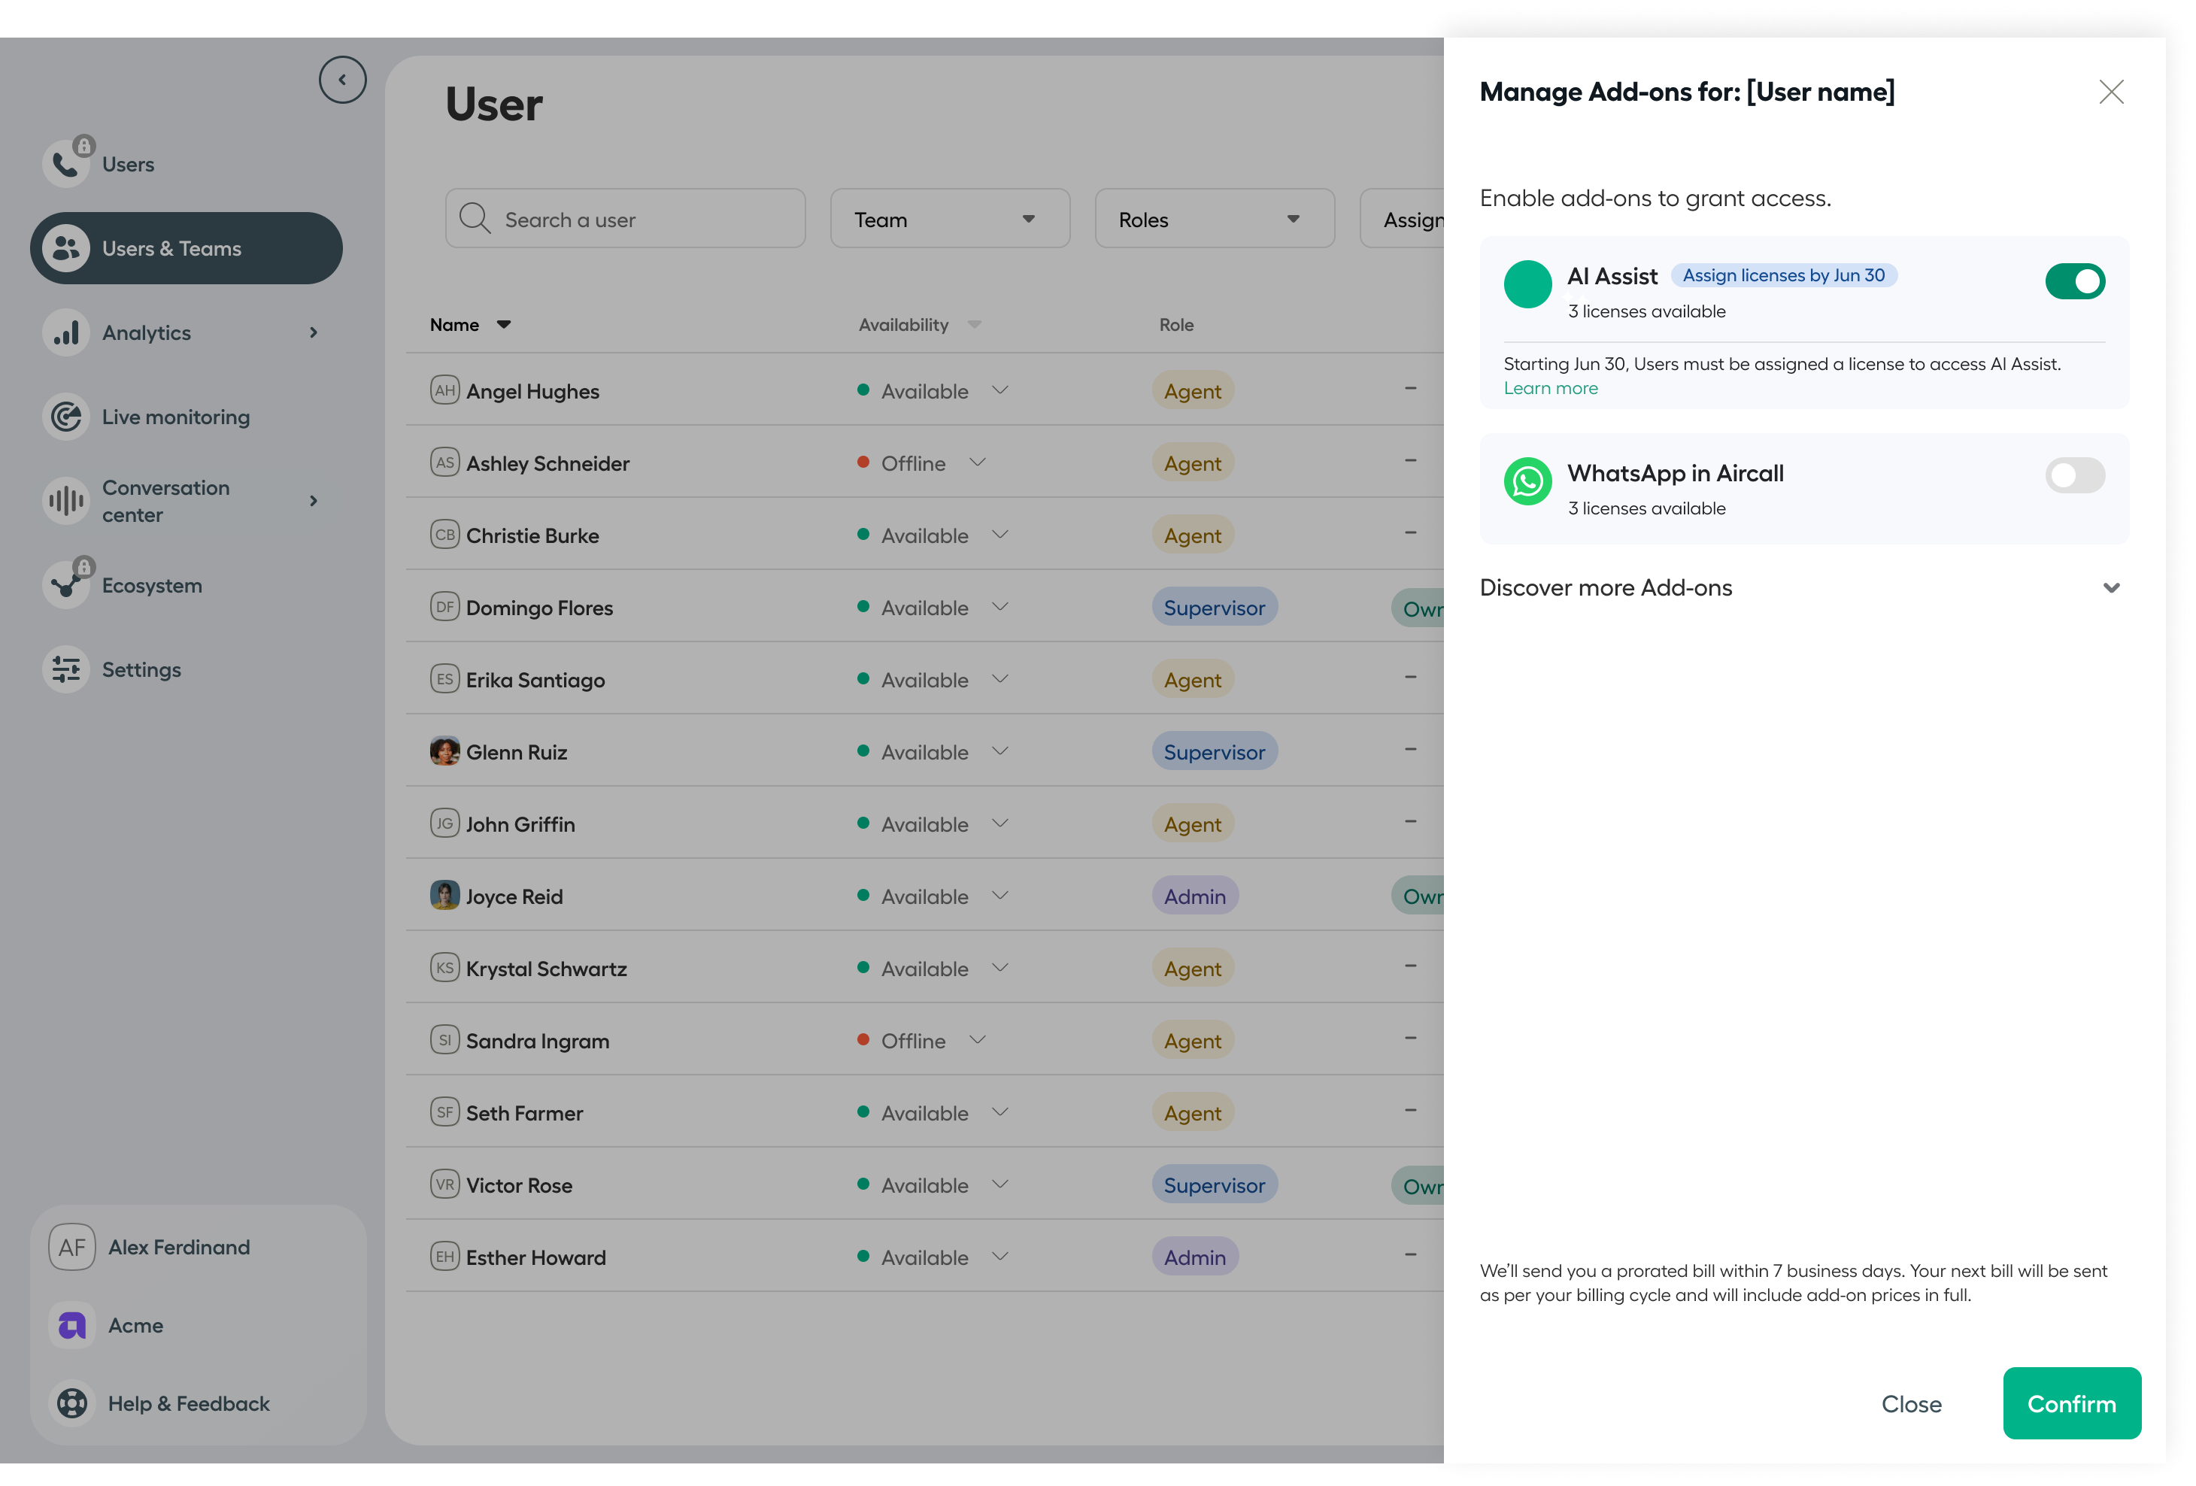This screenshot has width=2196, height=1486.
Task: Click the KS avatar for Krystal Schwartz
Action: point(444,967)
